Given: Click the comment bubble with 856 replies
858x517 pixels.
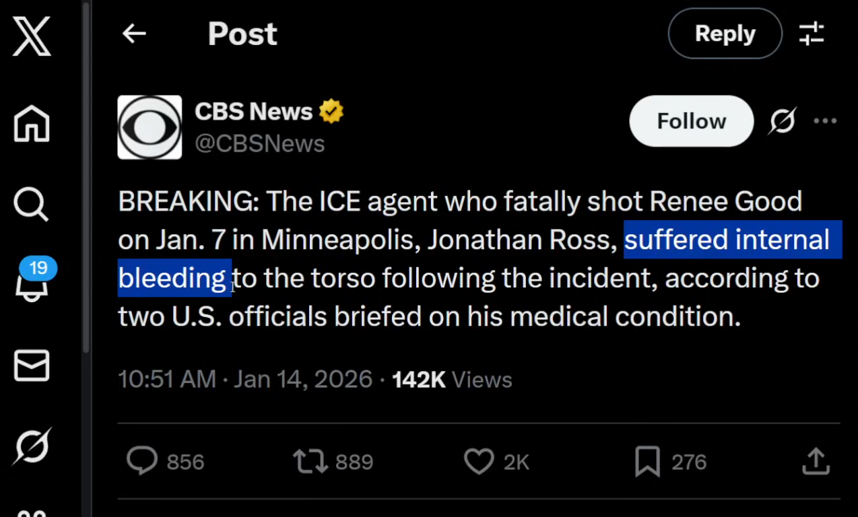Looking at the screenshot, I should point(142,462).
